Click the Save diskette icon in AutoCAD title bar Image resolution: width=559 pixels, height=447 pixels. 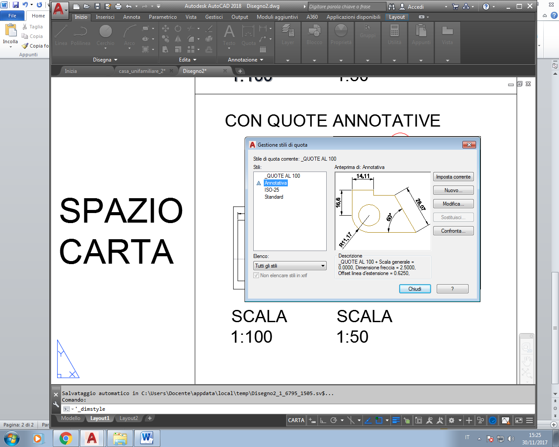97,7
